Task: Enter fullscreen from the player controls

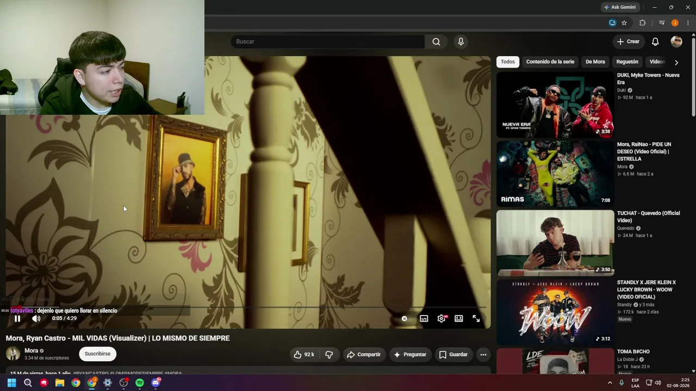Action: pos(476,319)
